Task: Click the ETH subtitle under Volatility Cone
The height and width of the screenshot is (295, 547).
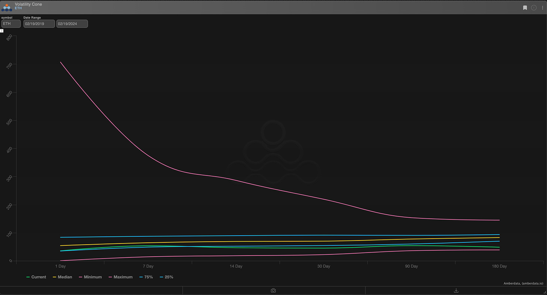Action: pyautogui.click(x=18, y=8)
